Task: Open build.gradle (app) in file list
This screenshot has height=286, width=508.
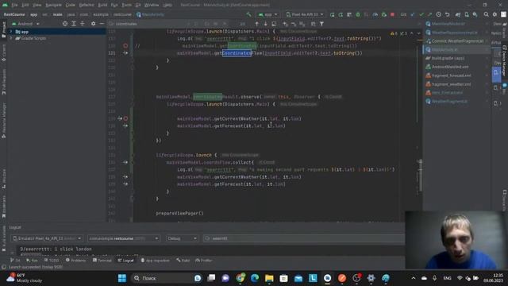Action: [x=448, y=58]
